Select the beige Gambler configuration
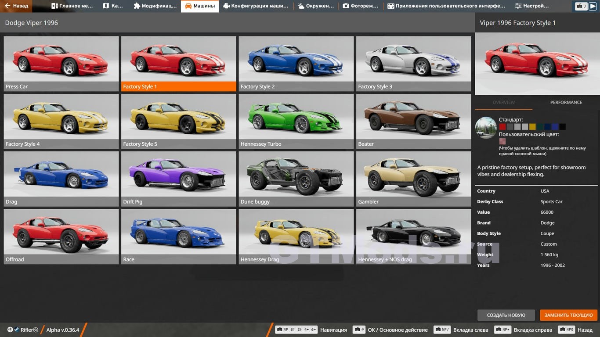Image resolution: width=600 pixels, height=337 pixels. point(414,179)
